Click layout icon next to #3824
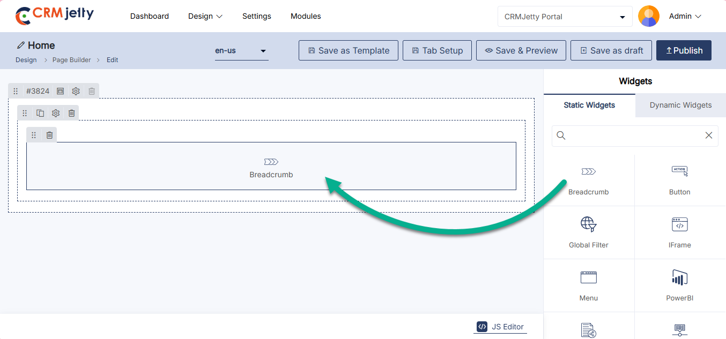Screen dimensions: 726x339 coord(61,91)
